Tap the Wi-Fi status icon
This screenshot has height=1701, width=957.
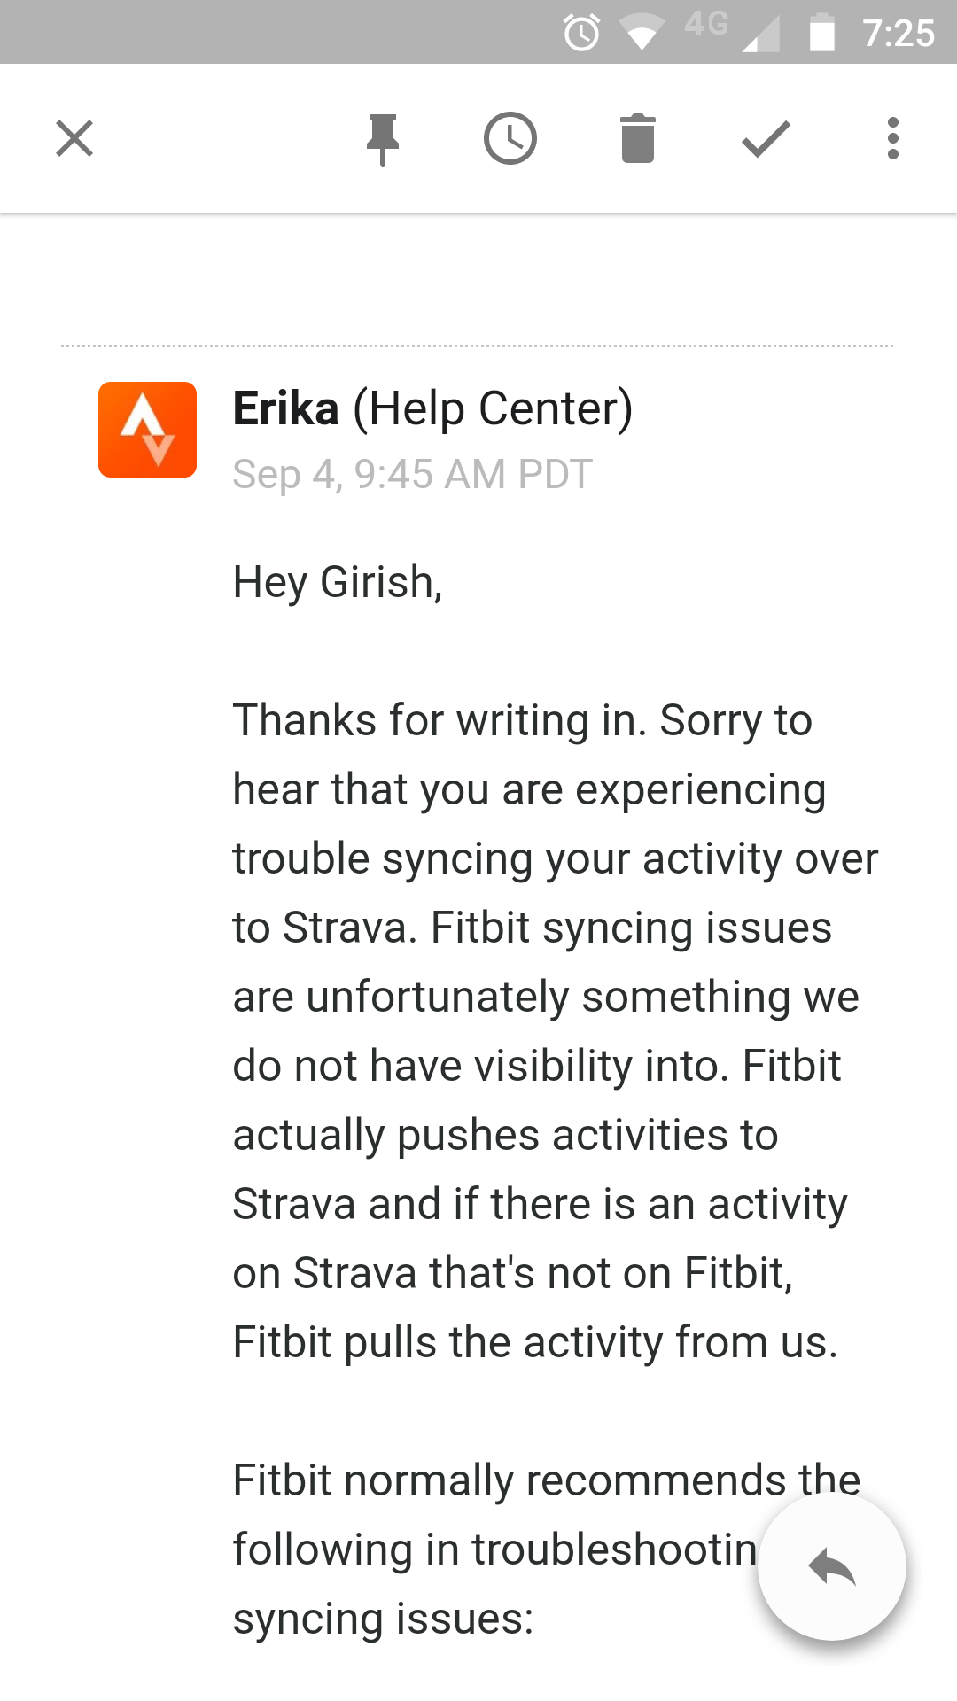pos(642,34)
